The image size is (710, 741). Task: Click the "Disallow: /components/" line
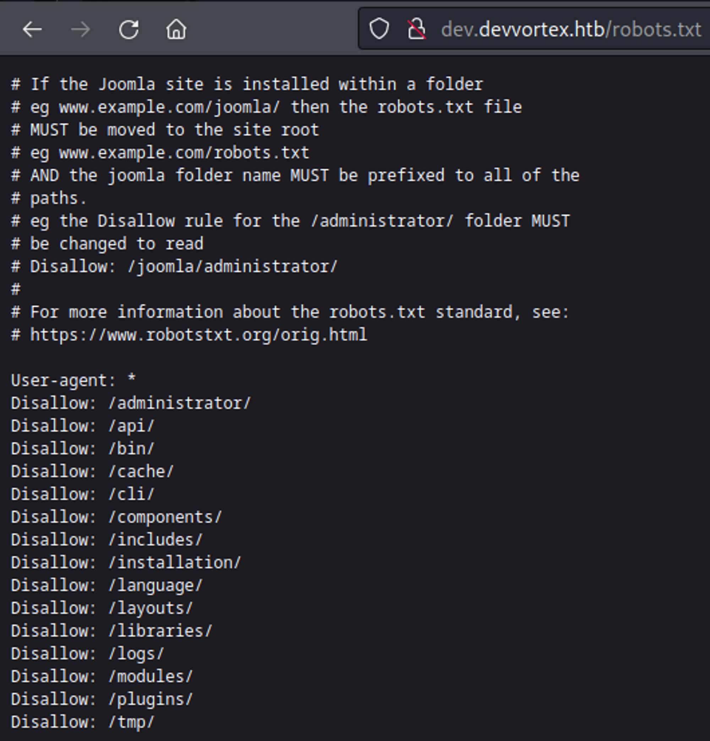coord(116,517)
